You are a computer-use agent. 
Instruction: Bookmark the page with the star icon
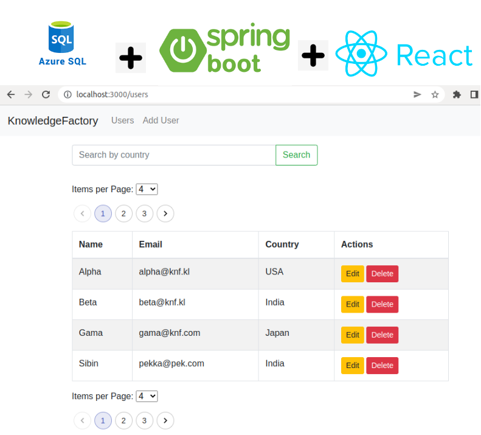pyautogui.click(x=435, y=94)
